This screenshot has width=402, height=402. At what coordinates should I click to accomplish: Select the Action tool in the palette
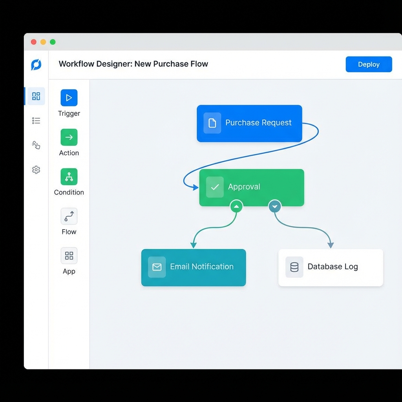tap(69, 137)
